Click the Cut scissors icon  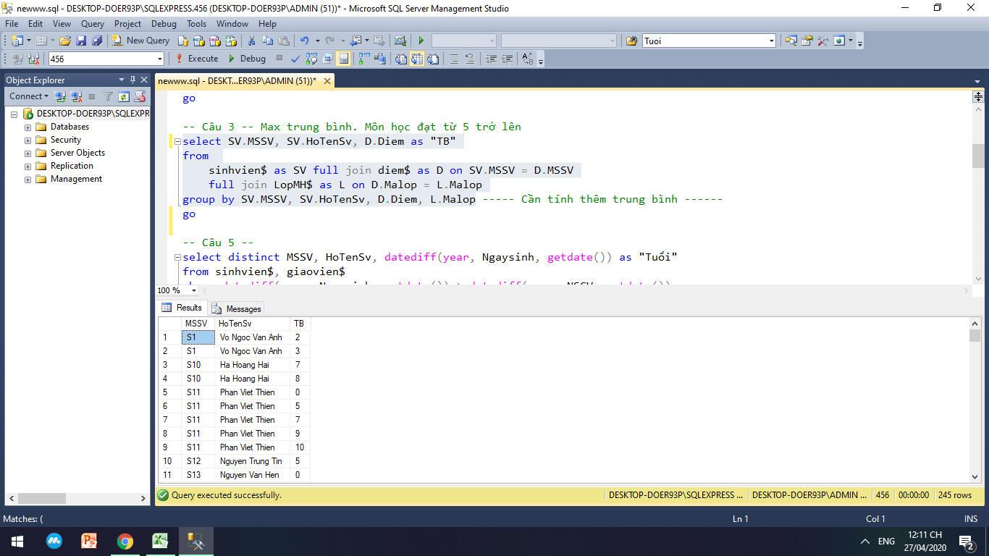[252, 41]
